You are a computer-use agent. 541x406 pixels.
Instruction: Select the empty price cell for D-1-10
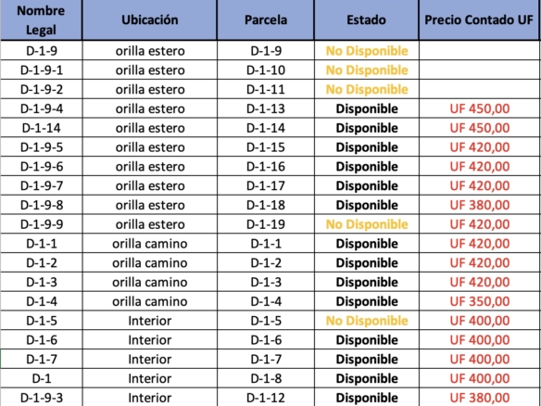pyautogui.click(x=479, y=70)
